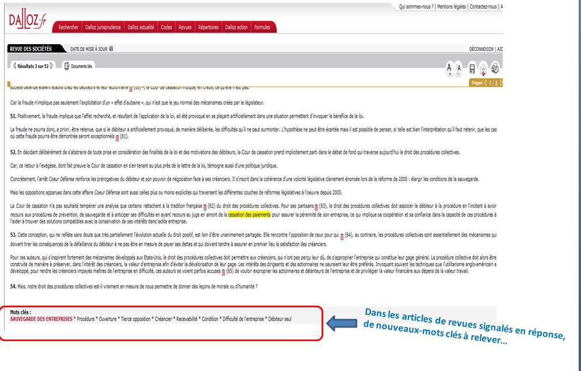The image size is (581, 371).
Task: Send the article by email icon
Action: (x=484, y=68)
